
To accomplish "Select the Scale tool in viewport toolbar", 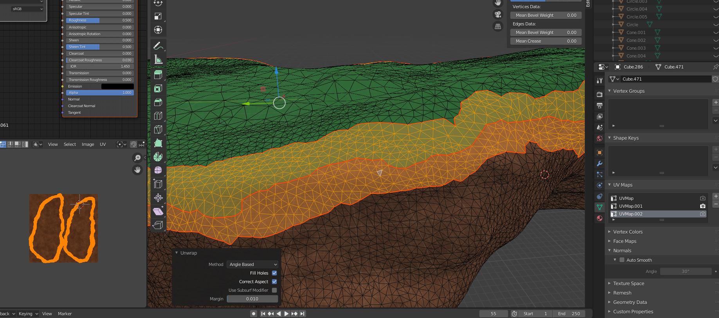I will 158,16.
